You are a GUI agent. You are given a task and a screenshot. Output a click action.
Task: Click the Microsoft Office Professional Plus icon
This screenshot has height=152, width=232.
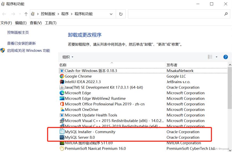tap(62, 104)
